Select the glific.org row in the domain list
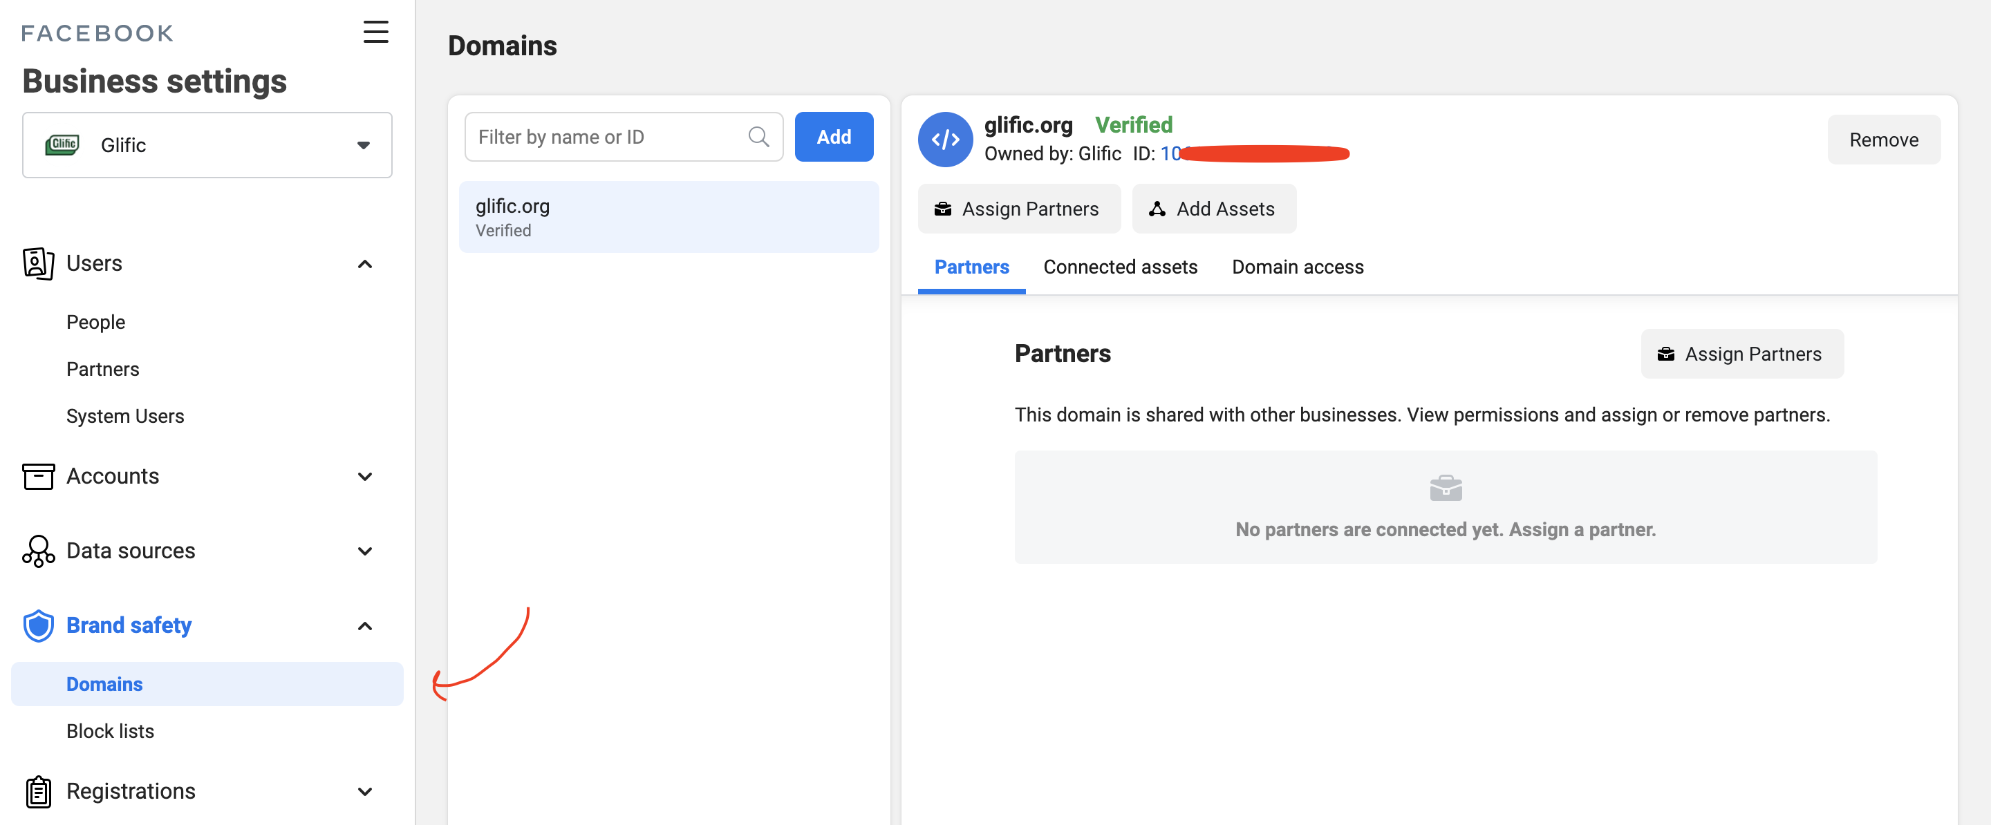This screenshot has height=825, width=1991. pos(668,217)
